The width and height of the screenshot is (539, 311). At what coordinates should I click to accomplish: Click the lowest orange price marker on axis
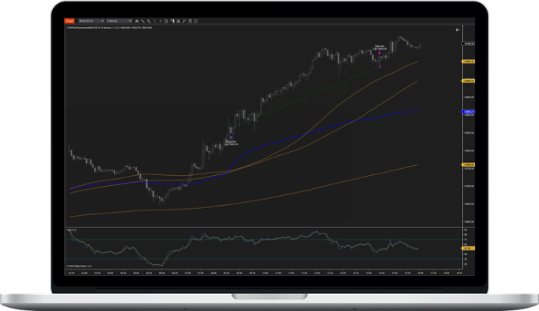tap(467, 164)
